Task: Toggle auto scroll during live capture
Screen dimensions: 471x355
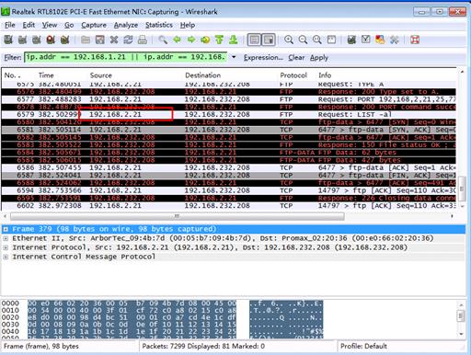Action: pos(269,40)
